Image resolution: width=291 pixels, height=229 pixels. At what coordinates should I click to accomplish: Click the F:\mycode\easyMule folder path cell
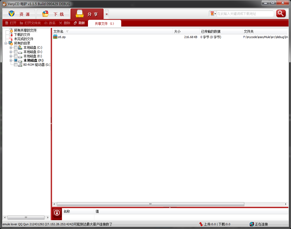click(x=266, y=37)
